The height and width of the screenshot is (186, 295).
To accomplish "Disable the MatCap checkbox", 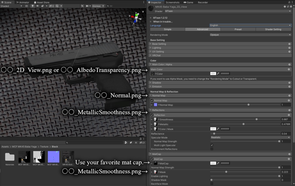I will pyautogui.click(x=152, y=159).
